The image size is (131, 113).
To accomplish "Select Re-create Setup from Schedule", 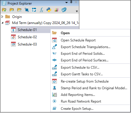I will coord(85,81).
